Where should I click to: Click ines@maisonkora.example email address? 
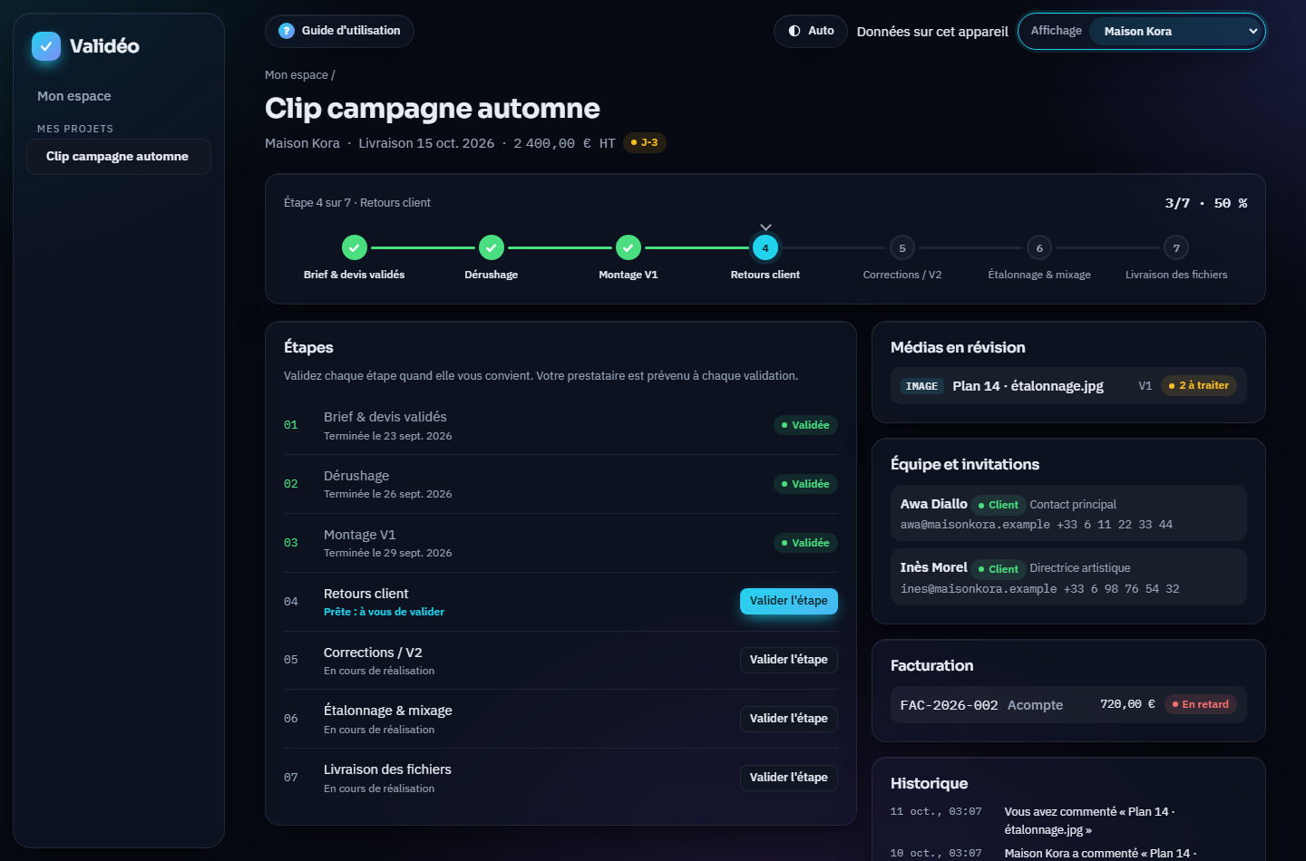979,589
